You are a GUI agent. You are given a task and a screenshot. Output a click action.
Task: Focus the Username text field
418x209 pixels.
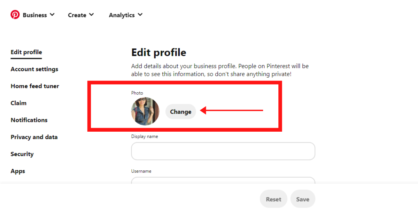click(x=223, y=180)
